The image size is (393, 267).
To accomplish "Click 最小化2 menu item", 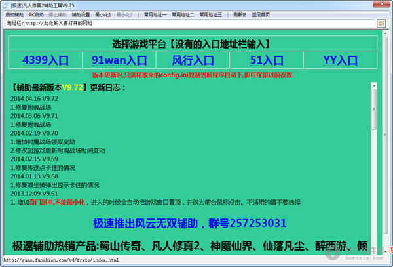I will [124, 15].
